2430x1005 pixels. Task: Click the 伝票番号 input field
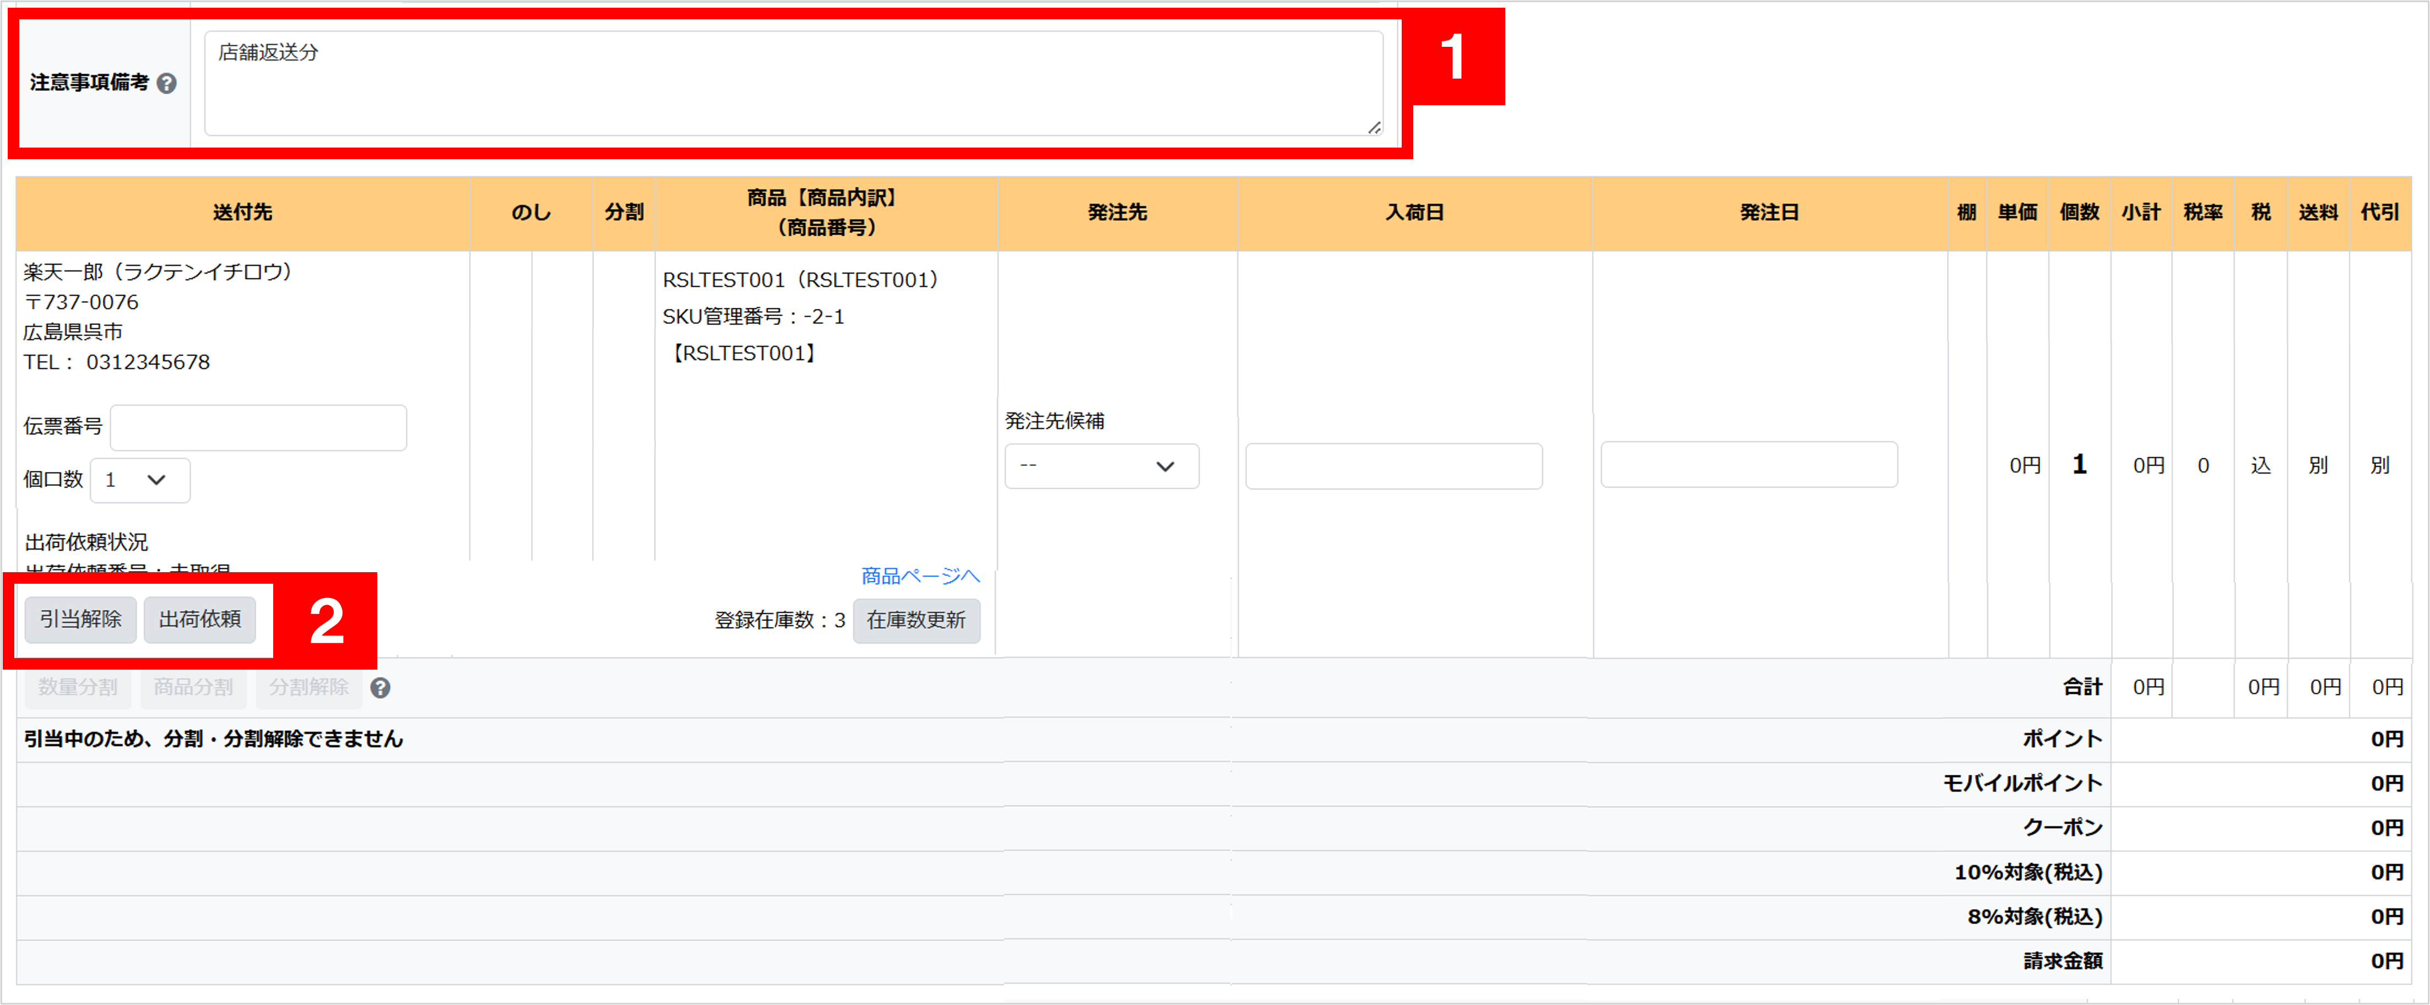[258, 427]
